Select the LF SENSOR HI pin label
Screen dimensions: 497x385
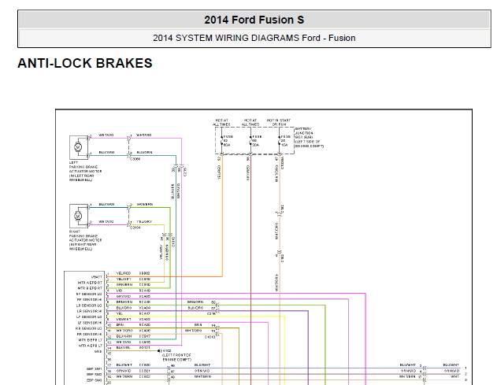[90, 323]
